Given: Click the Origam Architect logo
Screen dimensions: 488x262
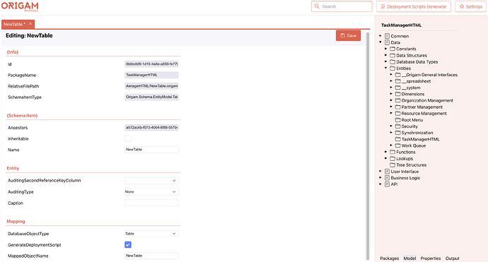Looking at the screenshot, I should (20, 6).
